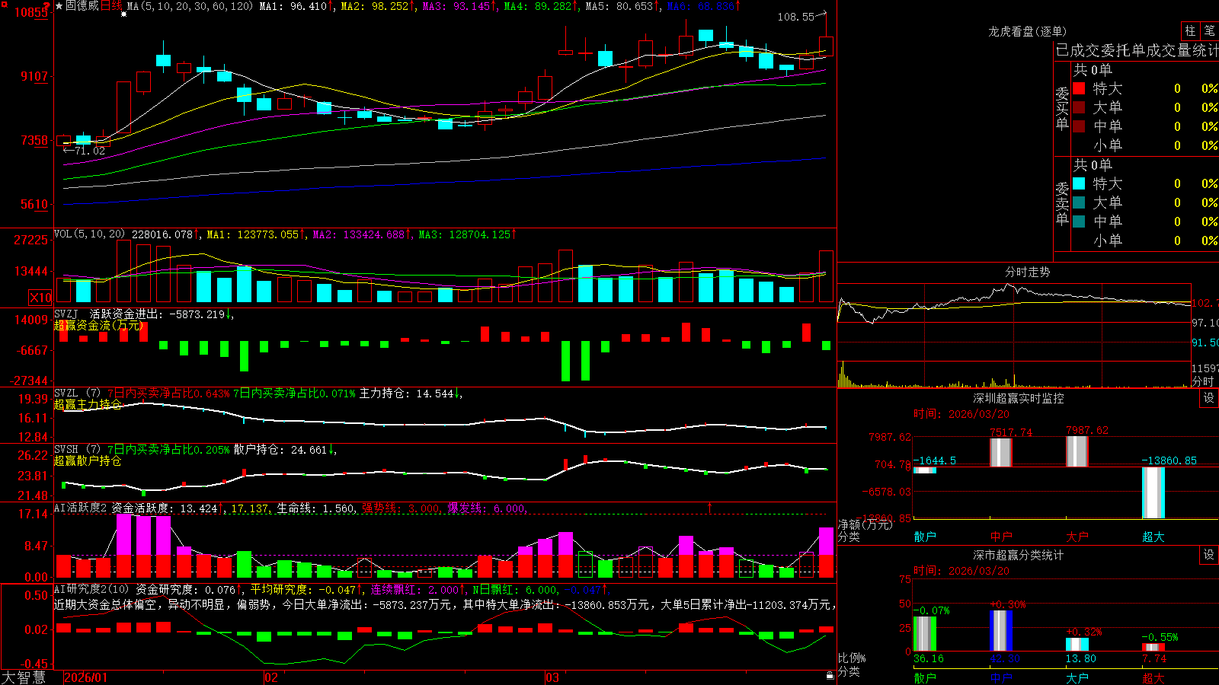This screenshot has height=685, width=1219.
Task: Click the teal 中单 sell-order swatch
Action: point(1079,221)
